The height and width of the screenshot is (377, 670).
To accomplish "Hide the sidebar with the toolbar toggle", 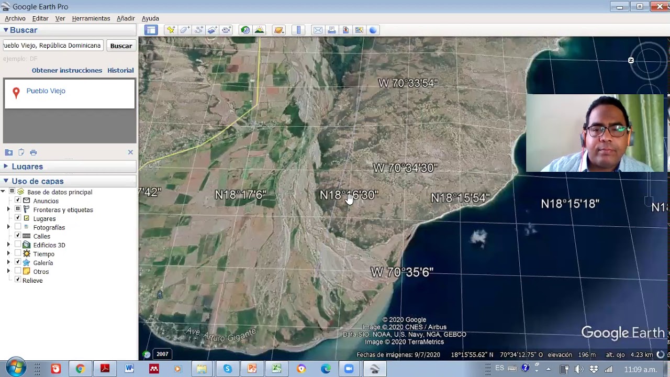I will 151,30.
